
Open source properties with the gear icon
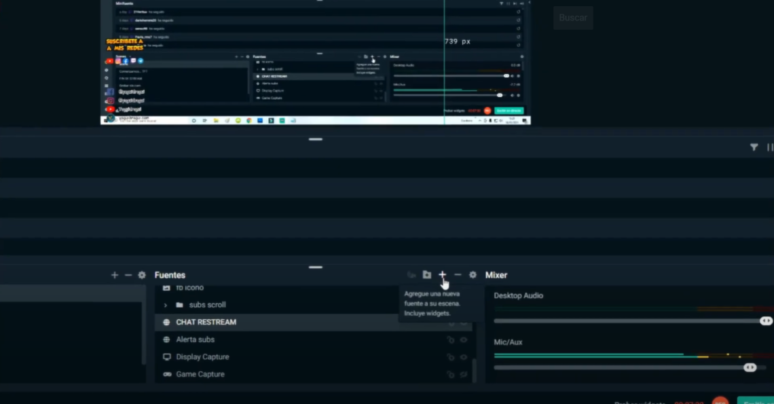[473, 275]
